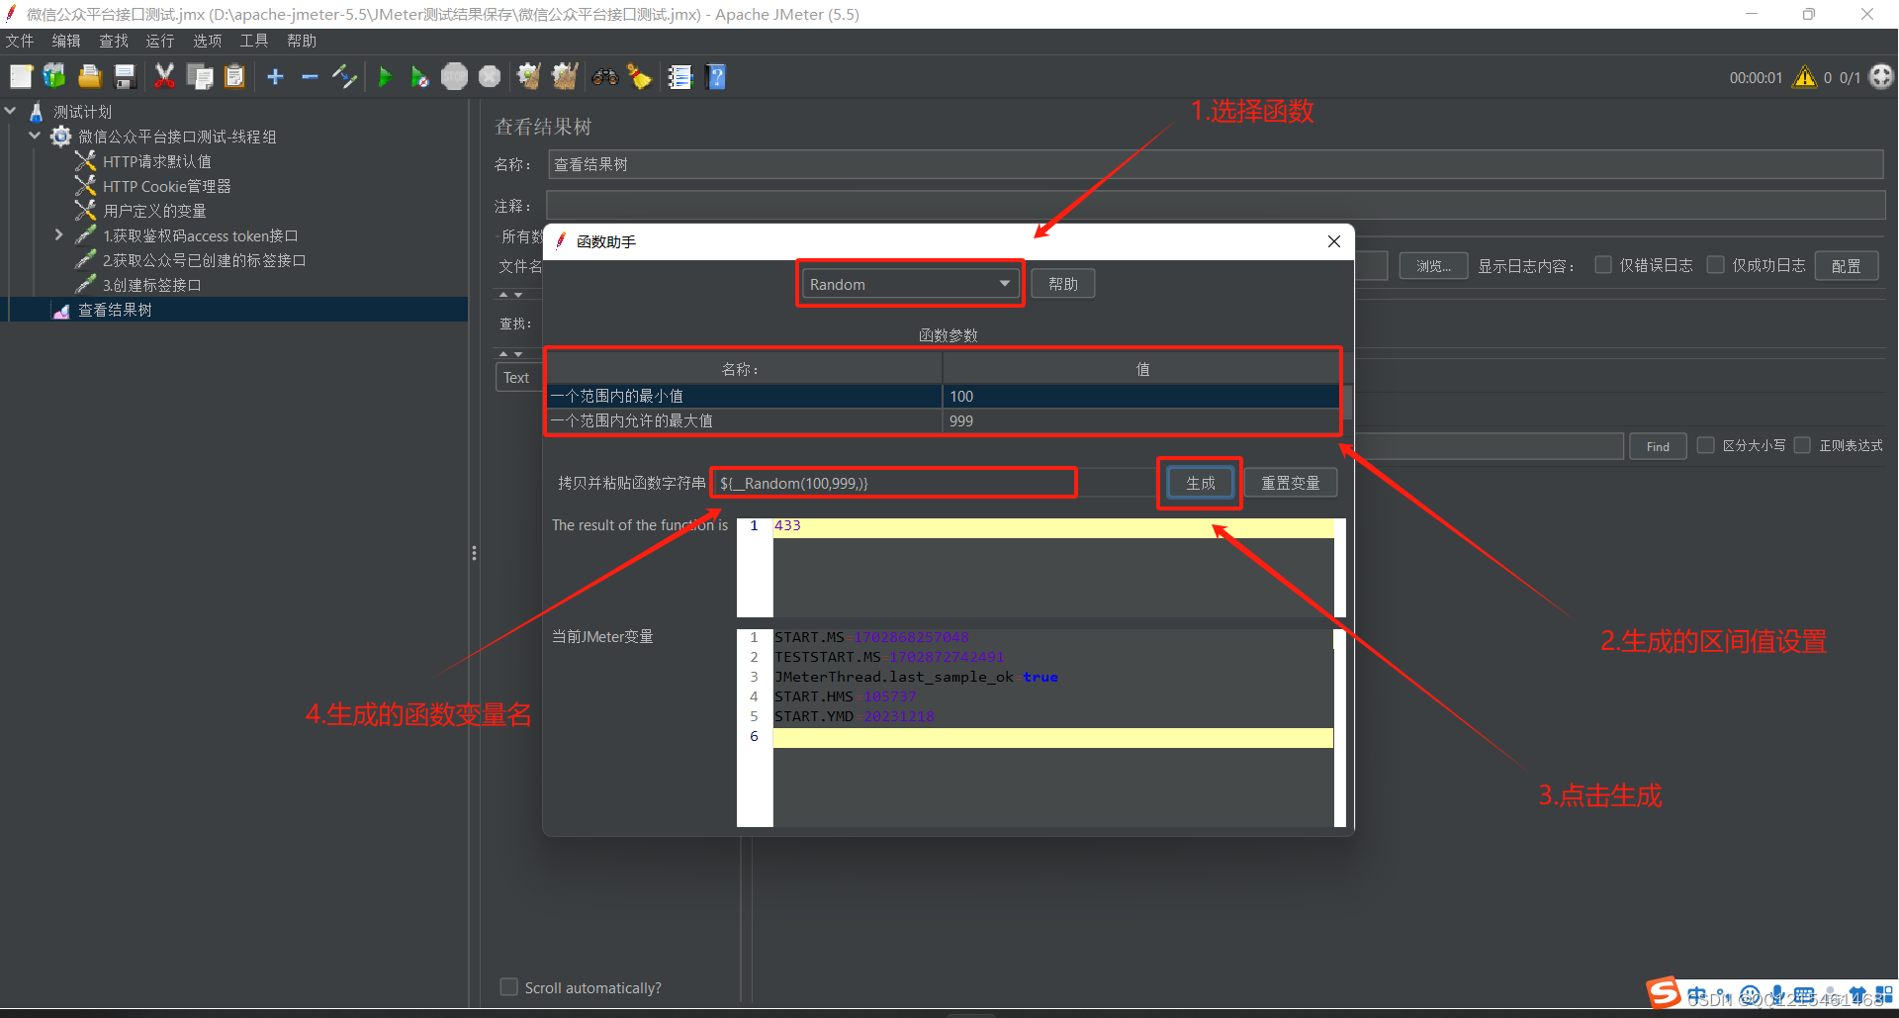The height and width of the screenshot is (1018, 1899).
Task: Enable 区分大小写 checkbox
Action: click(1706, 445)
